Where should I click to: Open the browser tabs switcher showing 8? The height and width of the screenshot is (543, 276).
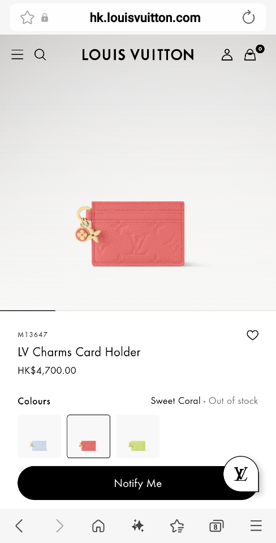point(217,527)
